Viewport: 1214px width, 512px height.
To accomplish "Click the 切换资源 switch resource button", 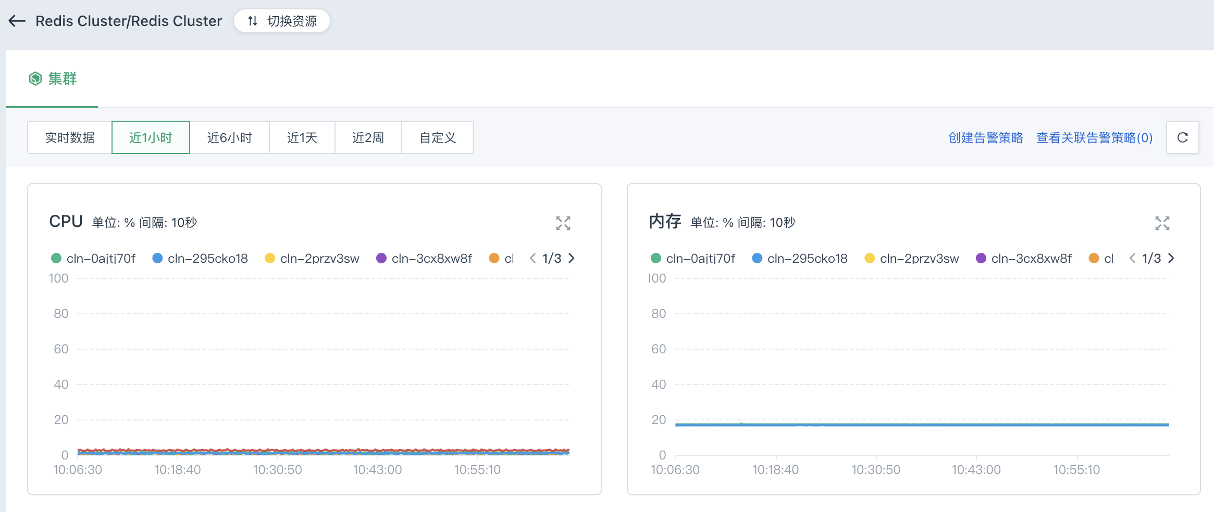I will [x=281, y=21].
